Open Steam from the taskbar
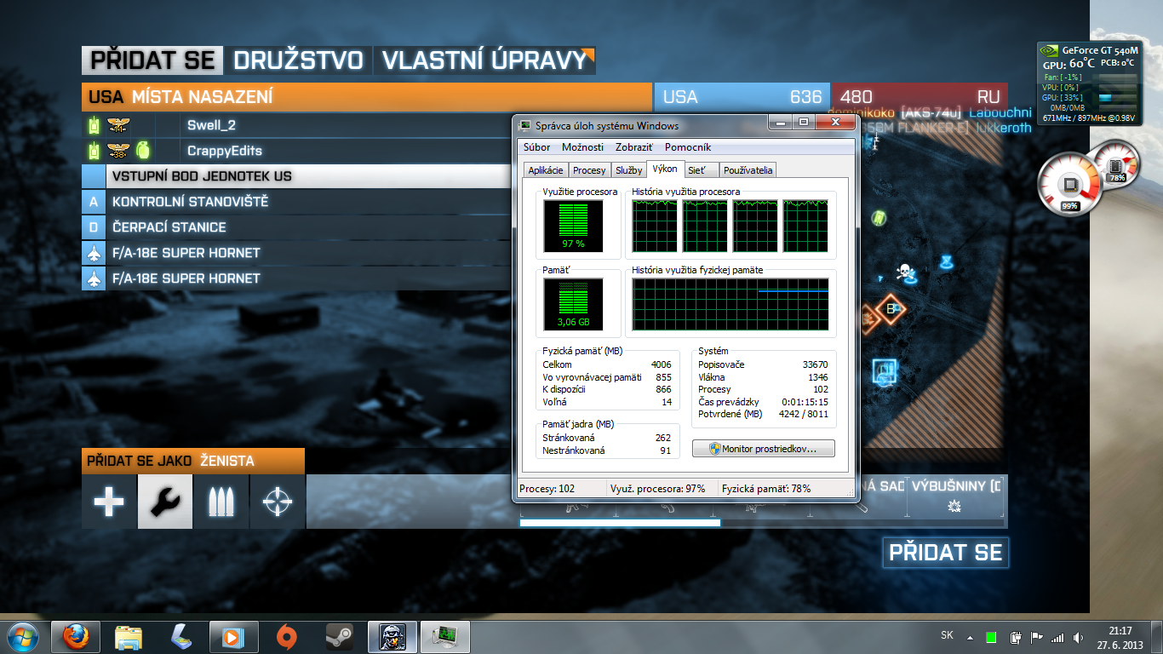Image resolution: width=1163 pixels, height=654 pixels. point(339,636)
